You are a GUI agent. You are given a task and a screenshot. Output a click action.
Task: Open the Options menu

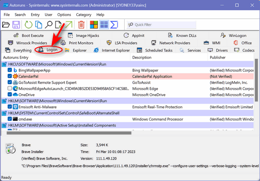64,15
